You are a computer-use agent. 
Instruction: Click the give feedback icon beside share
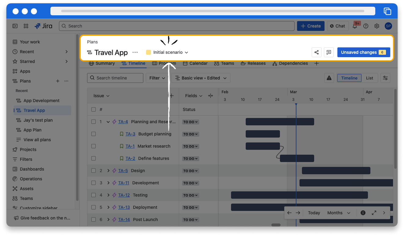coord(329,52)
